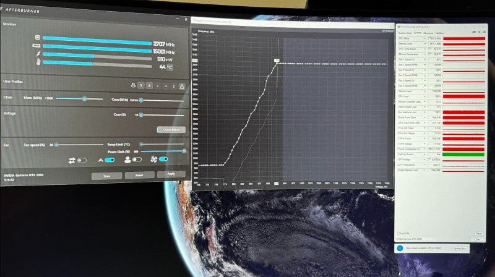Switch to the Sensors tab in GPU-Z
This screenshot has height=277, width=495.
click(x=417, y=33)
